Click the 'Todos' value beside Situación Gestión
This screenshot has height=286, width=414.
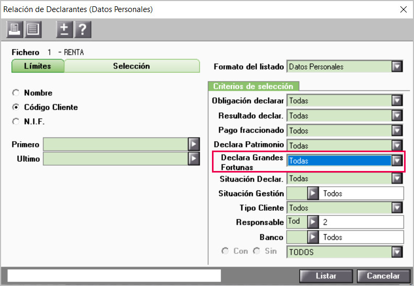tap(333, 193)
